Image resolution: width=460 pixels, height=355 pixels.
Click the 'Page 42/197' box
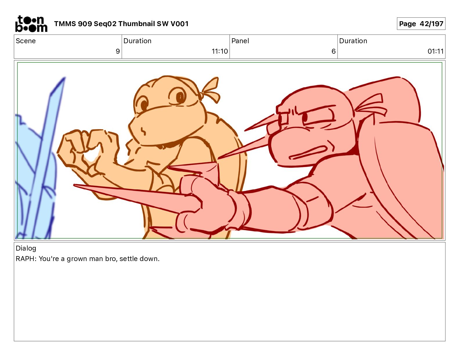pos(421,24)
